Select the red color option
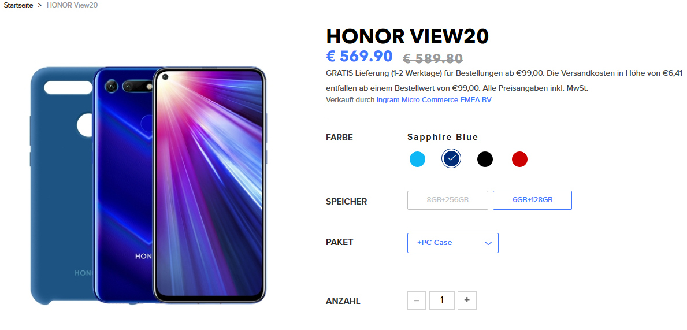The width and height of the screenshot is (687, 330). tap(519, 159)
